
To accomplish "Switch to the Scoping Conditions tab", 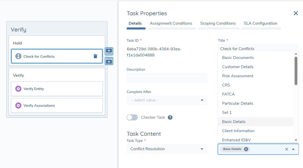I will pyautogui.click(x=218, y=23).
